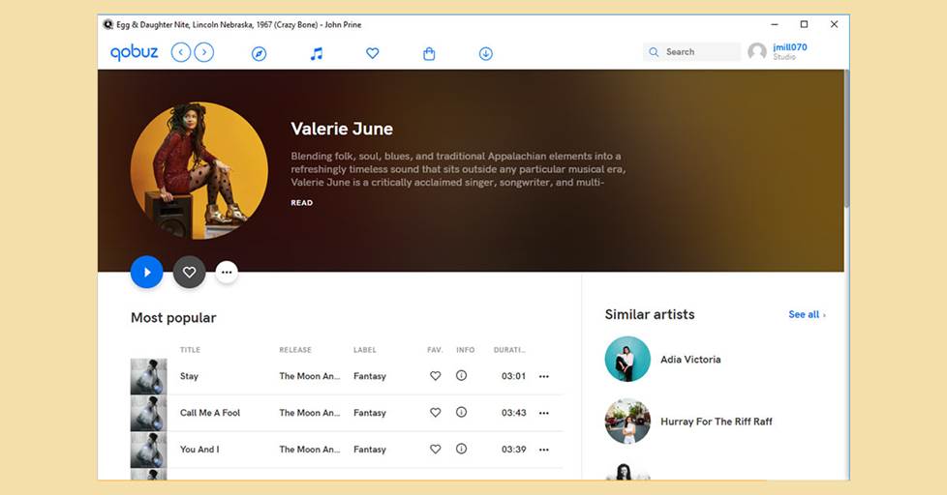Click the You And I album thumbnail

click(148, 450)
